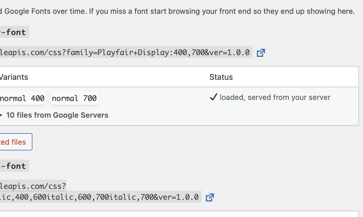Select the 'normal 400' variant badge
The height and width of the screenshot is (217, 363).
(x=22, y=98)
